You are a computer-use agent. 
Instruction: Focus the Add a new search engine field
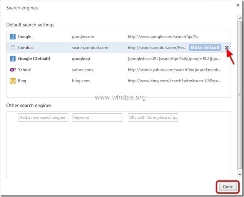[43, 118]
